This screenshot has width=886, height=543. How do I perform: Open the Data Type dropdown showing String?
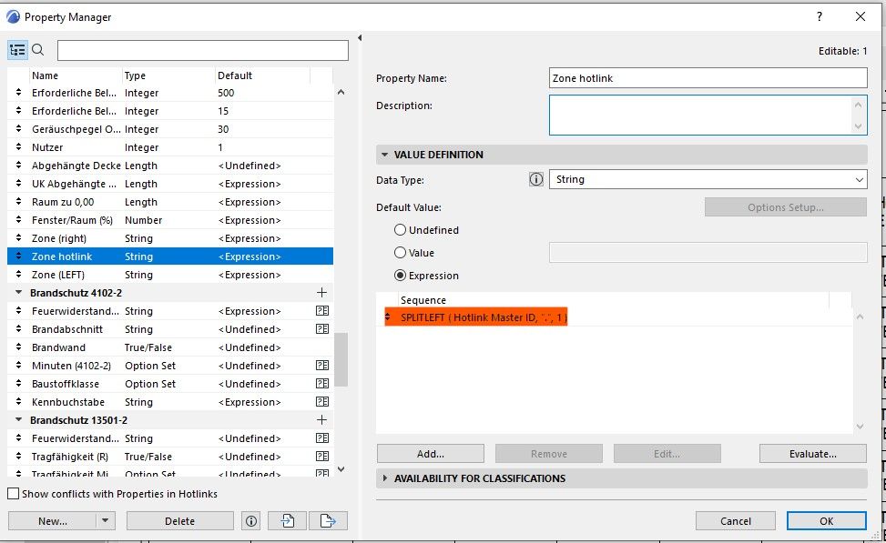pyautogui.click(x=708, y=179)
